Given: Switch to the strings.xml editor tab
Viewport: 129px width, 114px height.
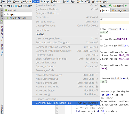Looking at the screenshot, I should (x=120, y=10).
